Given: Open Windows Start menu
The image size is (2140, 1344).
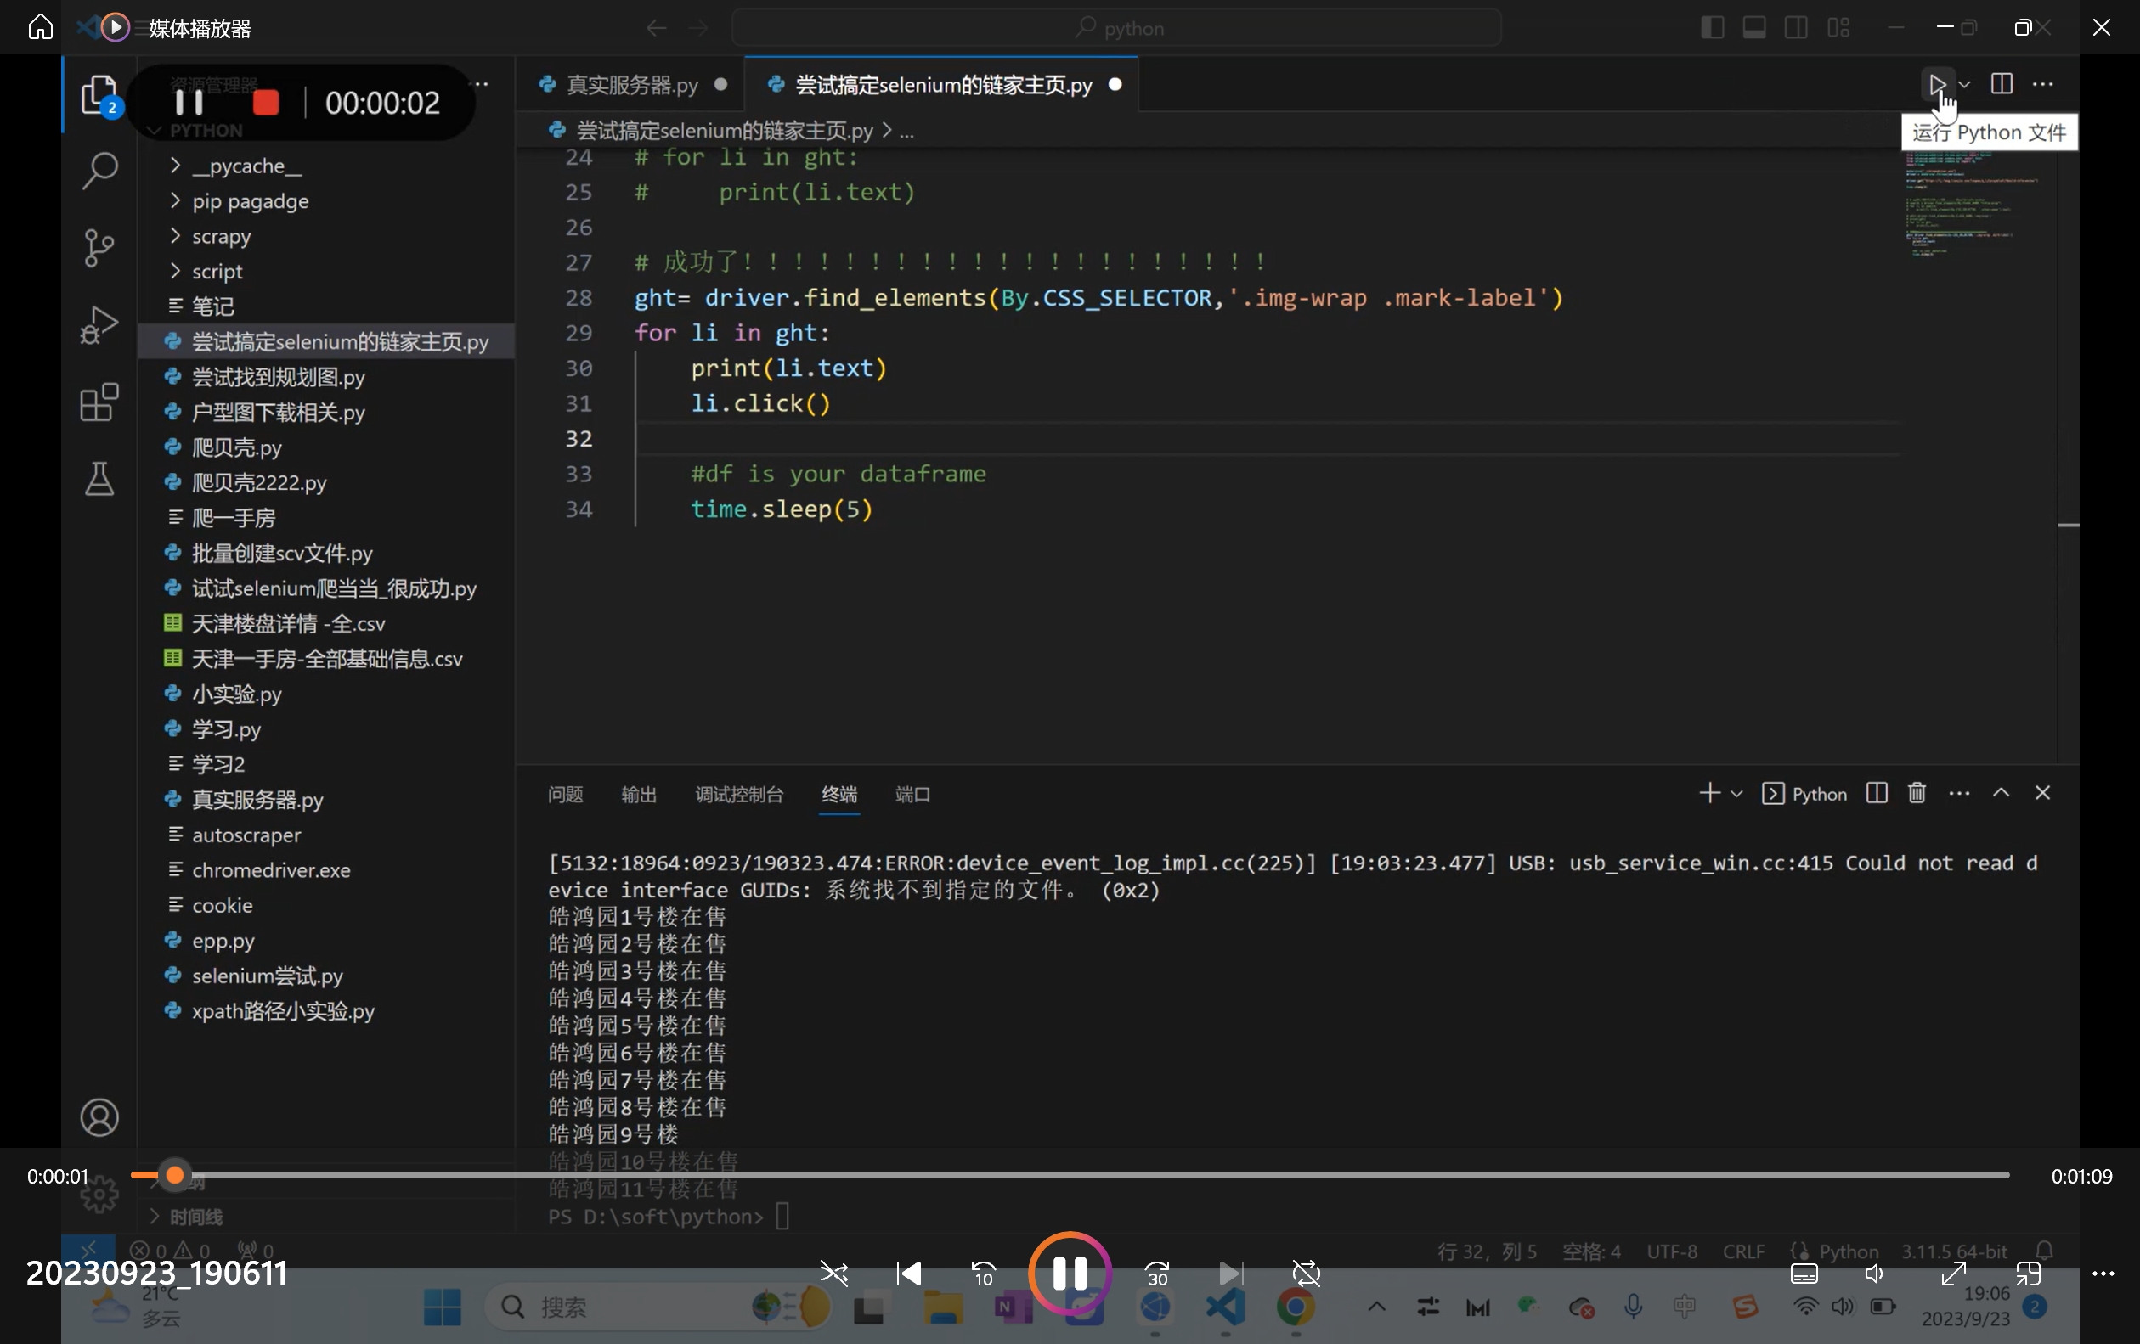Looking at the screenshot, I should (x=442, y=1307).
